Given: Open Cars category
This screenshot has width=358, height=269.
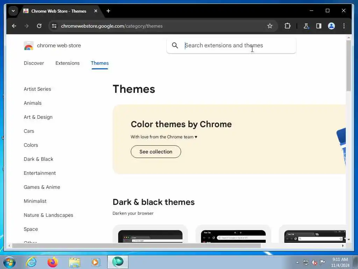Looking at the screenshot, I should 29,131.
